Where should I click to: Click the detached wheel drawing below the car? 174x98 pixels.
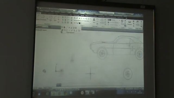click(128, 74)
